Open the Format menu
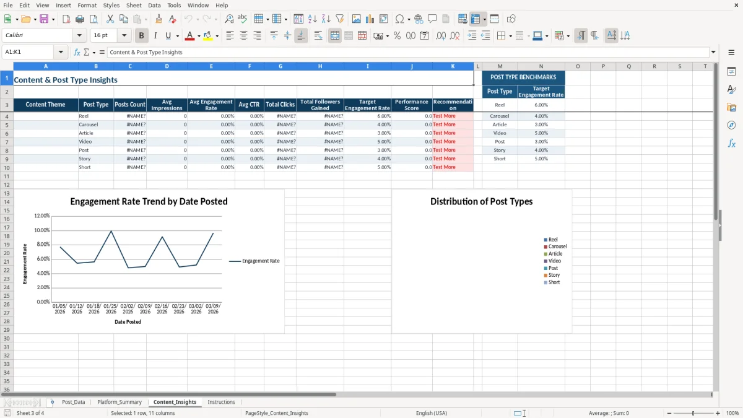This screenshot has width=743, height=418. (87, 5)
